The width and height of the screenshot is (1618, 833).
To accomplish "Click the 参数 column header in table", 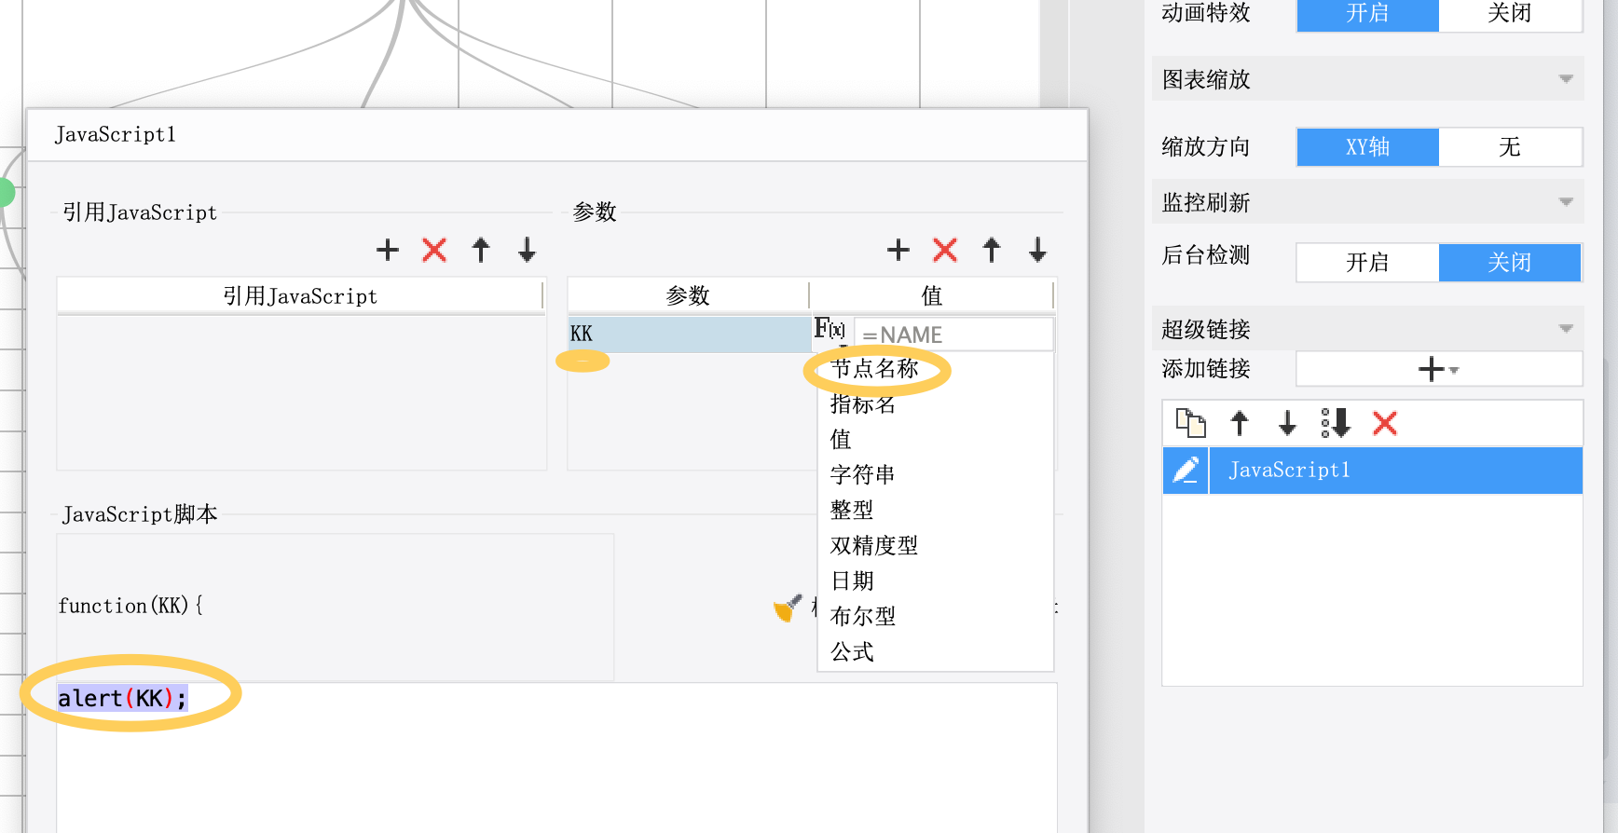I will tap(688, 296).
